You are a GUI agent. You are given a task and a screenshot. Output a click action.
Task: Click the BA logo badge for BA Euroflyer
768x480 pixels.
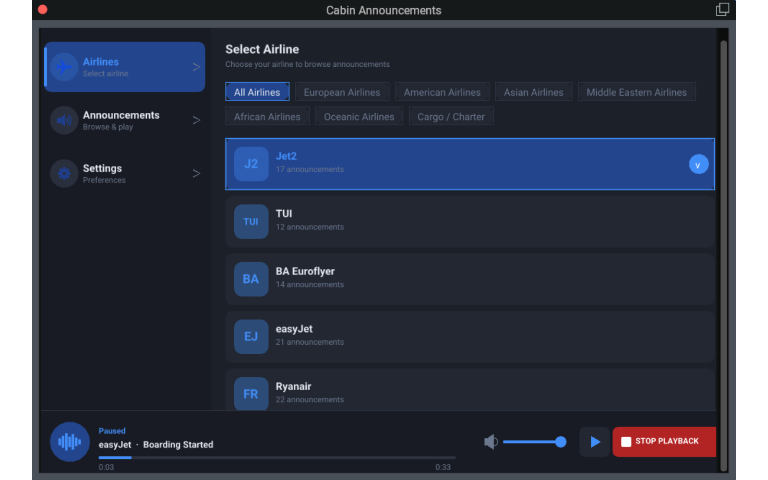coord(251,279)
